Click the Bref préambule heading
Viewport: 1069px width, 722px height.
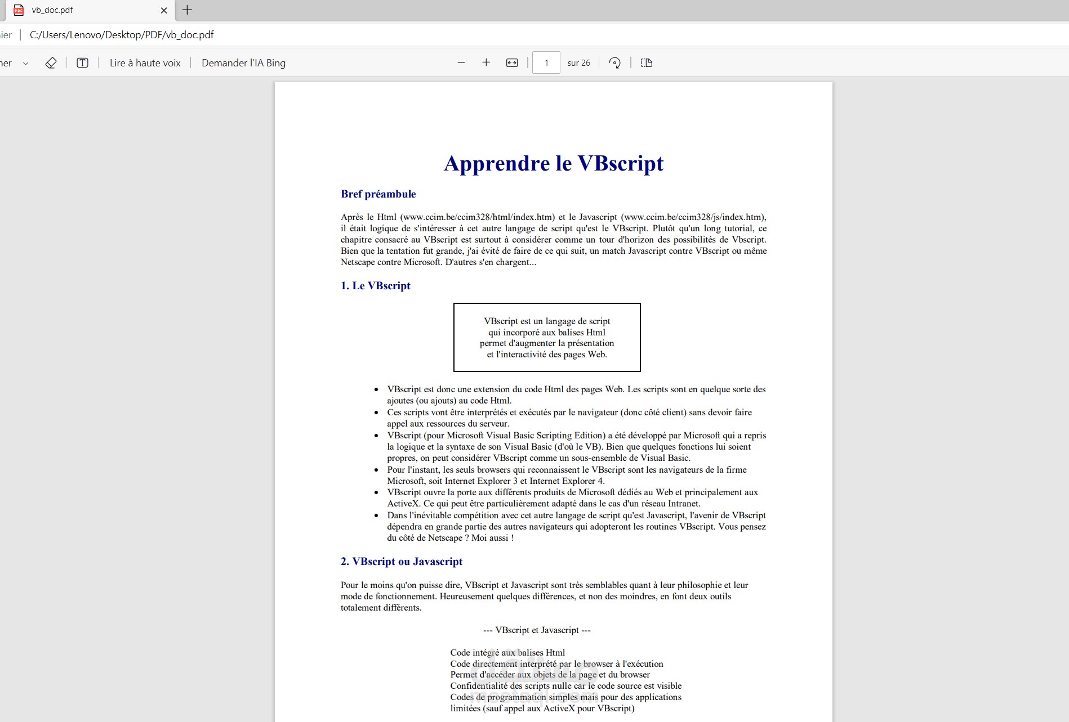coord(378,194)
